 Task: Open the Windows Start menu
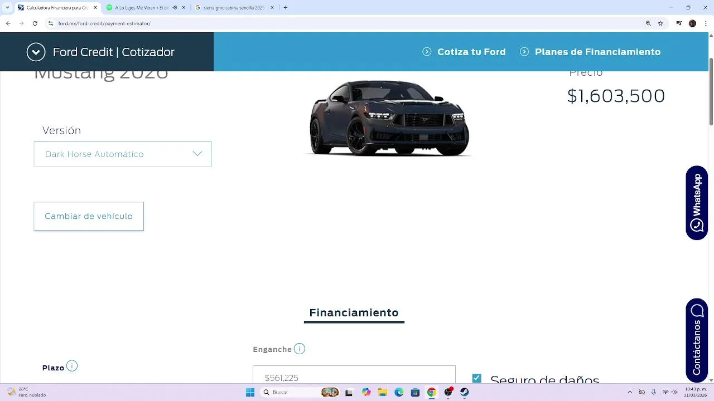250,392
